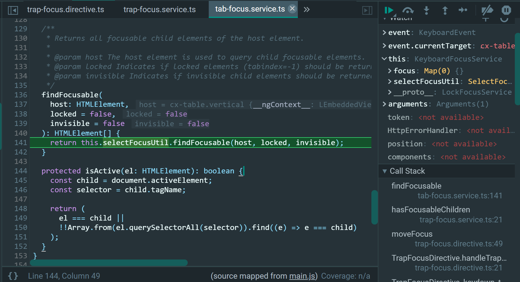The height and width of the screenshot is (282, 520).
Task: Open the hidden tabs list via the chevron
Action: (306, 9)
